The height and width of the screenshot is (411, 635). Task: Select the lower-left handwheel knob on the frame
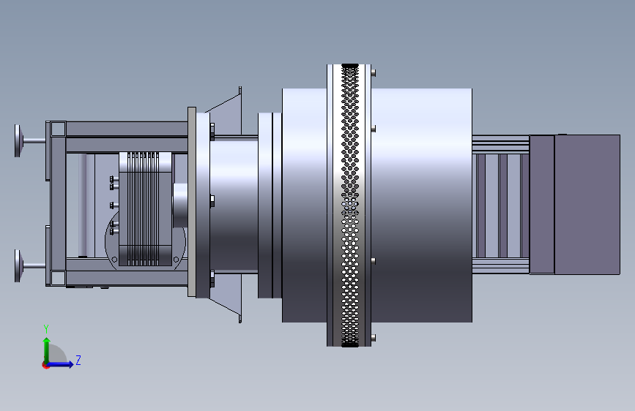tap(18, 265)
